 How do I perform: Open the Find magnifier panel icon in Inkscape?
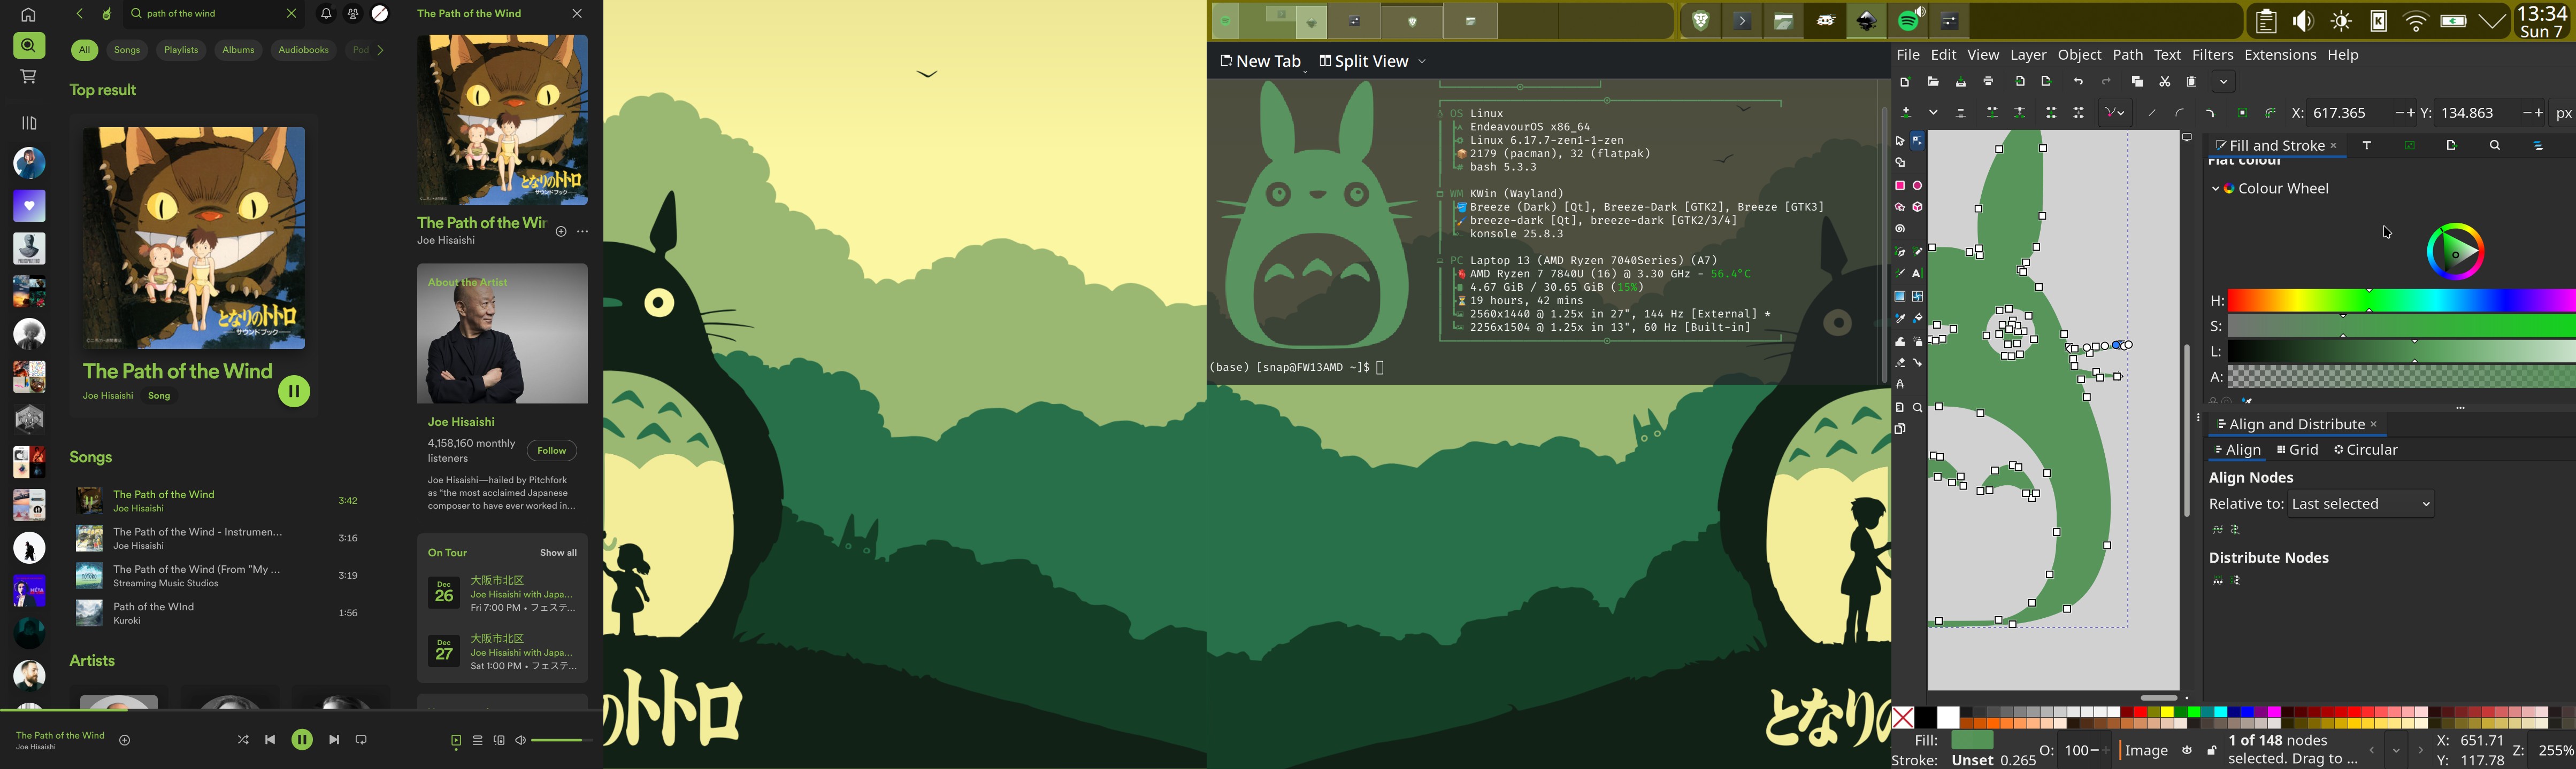(x=2495, y=146)
